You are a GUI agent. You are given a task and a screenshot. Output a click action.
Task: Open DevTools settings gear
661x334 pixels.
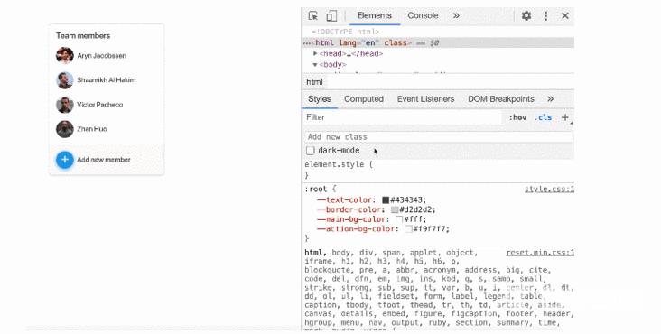coord(526,16)
